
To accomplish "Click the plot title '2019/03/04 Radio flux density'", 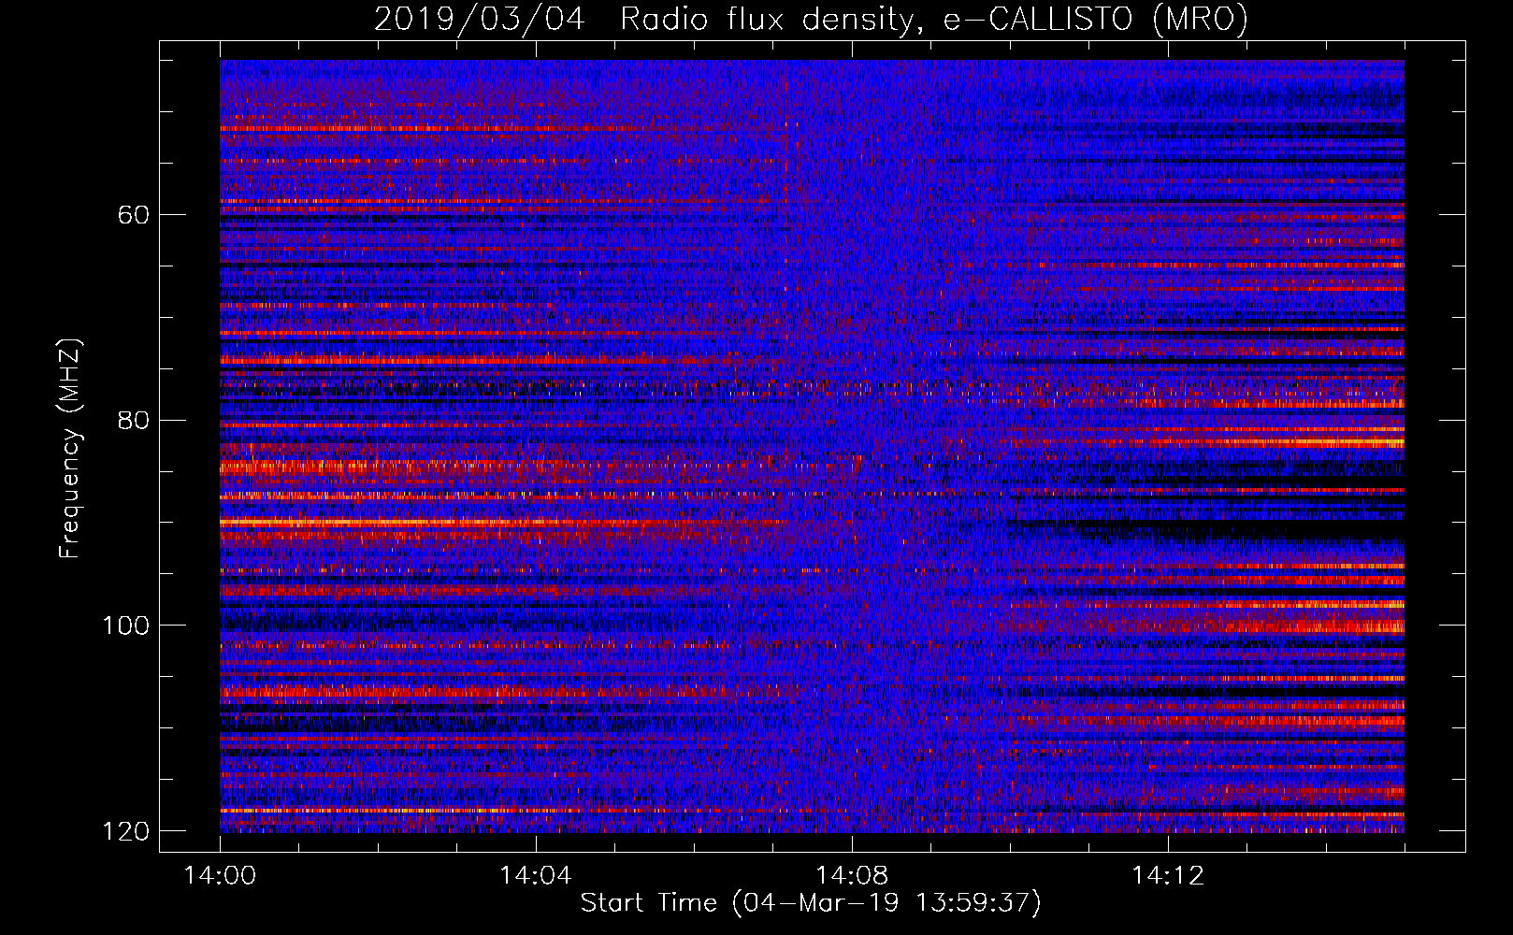I will [811, 19].
